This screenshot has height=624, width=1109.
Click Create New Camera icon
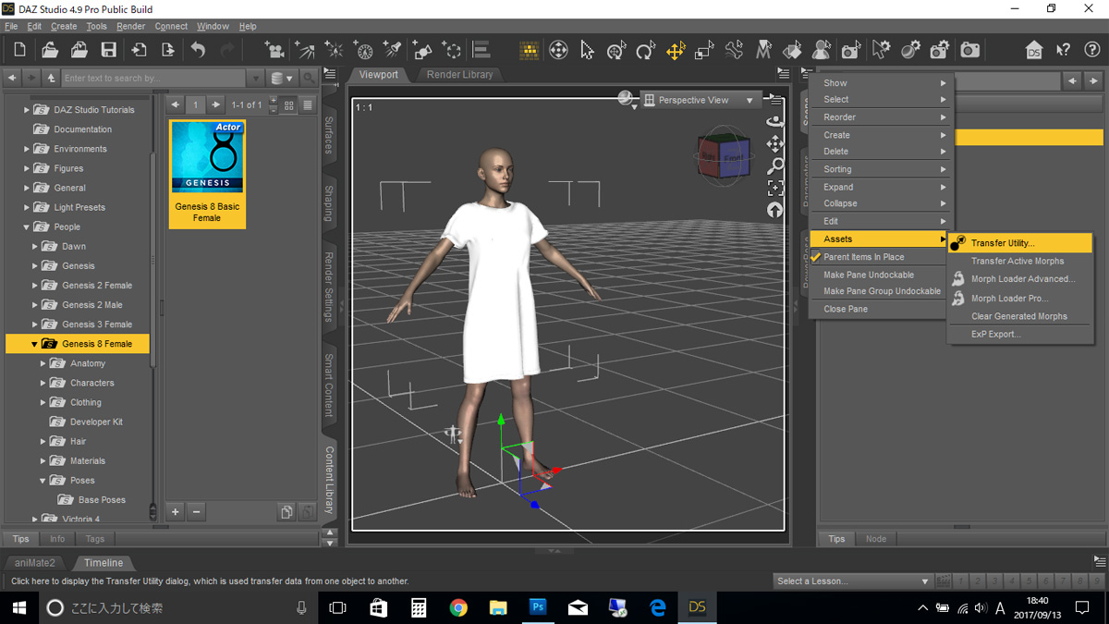click(x=274, y=50)
